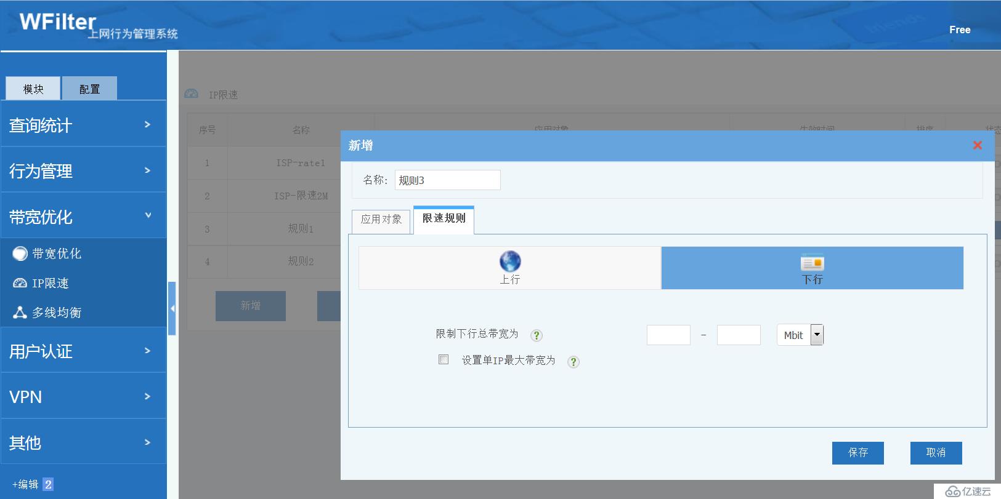Image resolution: width=1001 pixels, height=499 pixels.
Task: Click the 取消 button
Action: (x=936, y=453)
